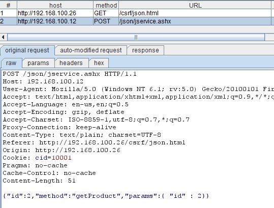Click the Content-Length: 51 line
Image resolution: width=274 pixels, height=208 pixels.
39,181
